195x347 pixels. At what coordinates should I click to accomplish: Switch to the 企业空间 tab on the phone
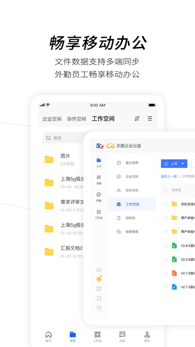point(52,119)
